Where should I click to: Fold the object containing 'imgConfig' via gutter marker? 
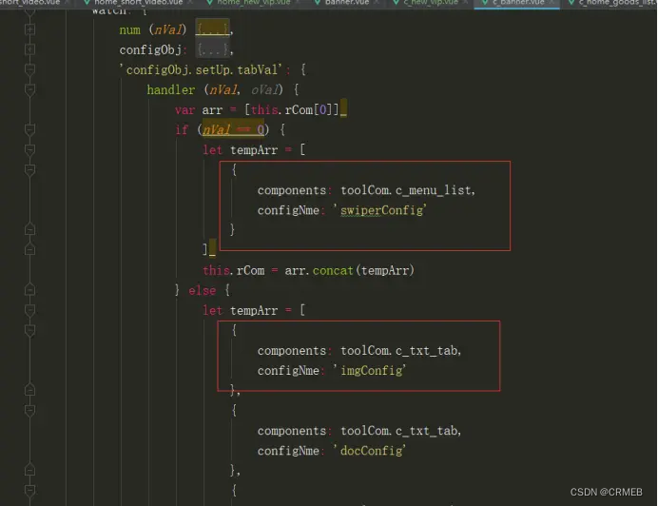tap(29, 330)
